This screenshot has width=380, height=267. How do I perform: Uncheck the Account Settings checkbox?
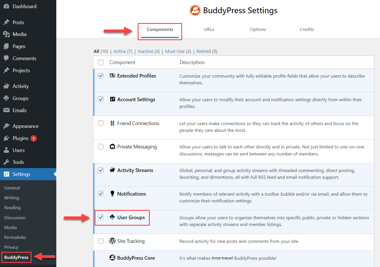(101, 99)
